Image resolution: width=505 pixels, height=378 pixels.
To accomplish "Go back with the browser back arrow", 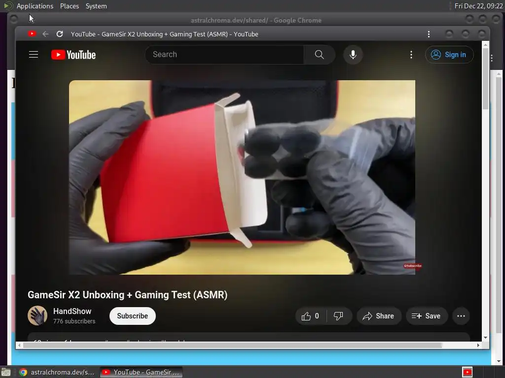I will 45,34.
